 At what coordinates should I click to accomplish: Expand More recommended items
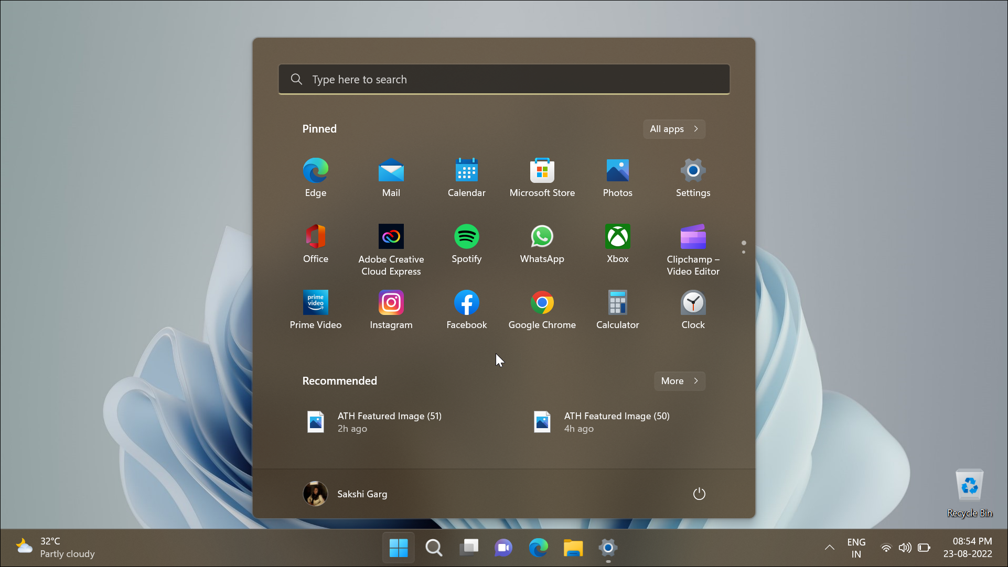(679, 381)
